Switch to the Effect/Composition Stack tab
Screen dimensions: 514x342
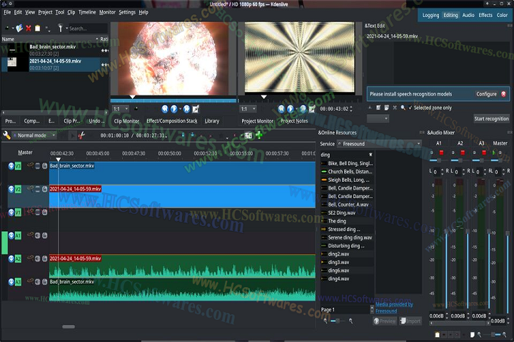point(172,120)
